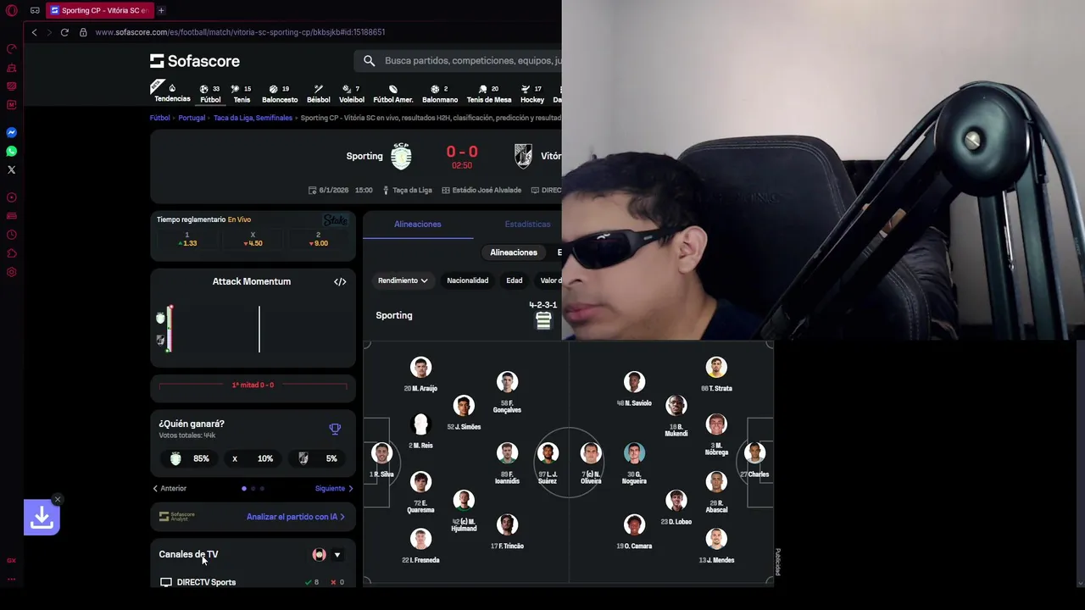The width and height of the screenshot is (1085, 610).
Task: Select Fútbol in the sports menu
Action: tap(210, 93)
